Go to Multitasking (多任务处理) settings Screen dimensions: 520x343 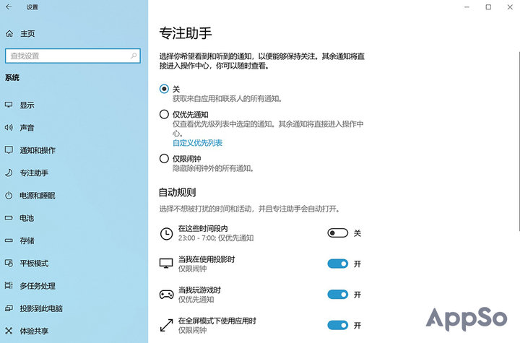pos(38,286)
